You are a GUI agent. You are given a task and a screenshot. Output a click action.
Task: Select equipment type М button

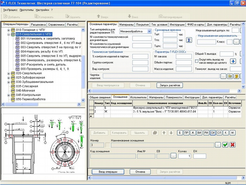(x=232, y=133)
